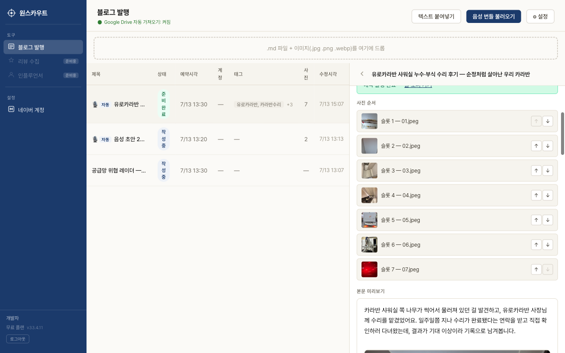Open 블로그 발행 in sidebar
The image size is (565, 353).
(x=43, y=47)
